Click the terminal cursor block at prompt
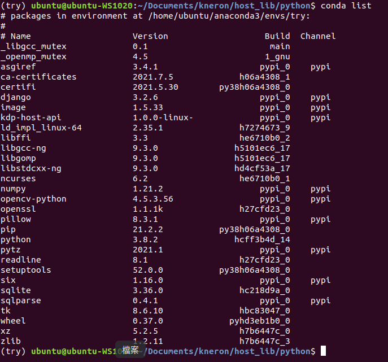Viewport: 388px width, 362px height. (x=323, y=351)
